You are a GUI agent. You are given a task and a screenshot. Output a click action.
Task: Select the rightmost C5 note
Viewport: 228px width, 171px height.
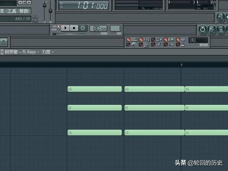207,133
